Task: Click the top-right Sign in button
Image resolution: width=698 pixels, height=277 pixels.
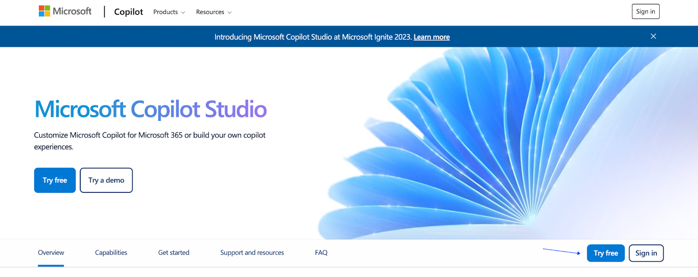Action: (x=645, y=11)
